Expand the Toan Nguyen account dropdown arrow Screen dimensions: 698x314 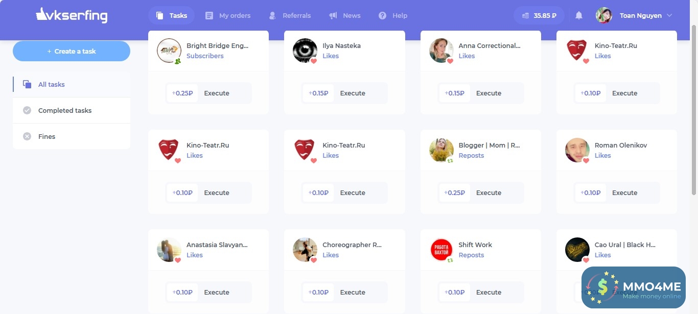(x=669, y=15)
